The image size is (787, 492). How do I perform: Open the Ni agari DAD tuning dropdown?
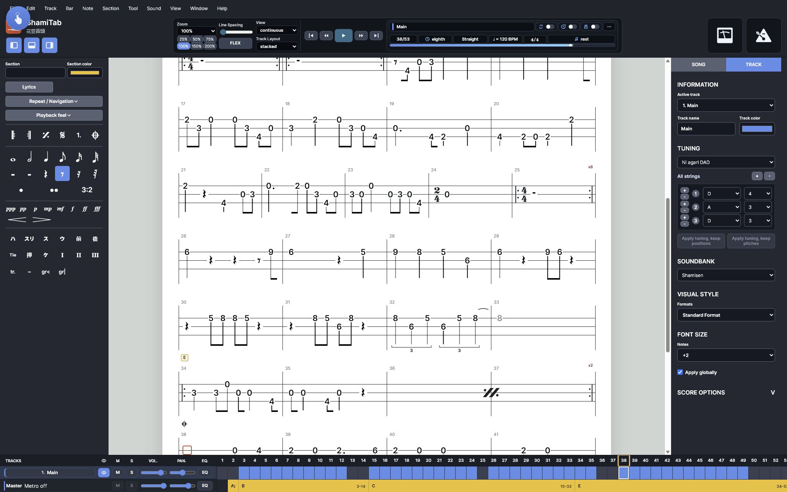tap(726, 162)
